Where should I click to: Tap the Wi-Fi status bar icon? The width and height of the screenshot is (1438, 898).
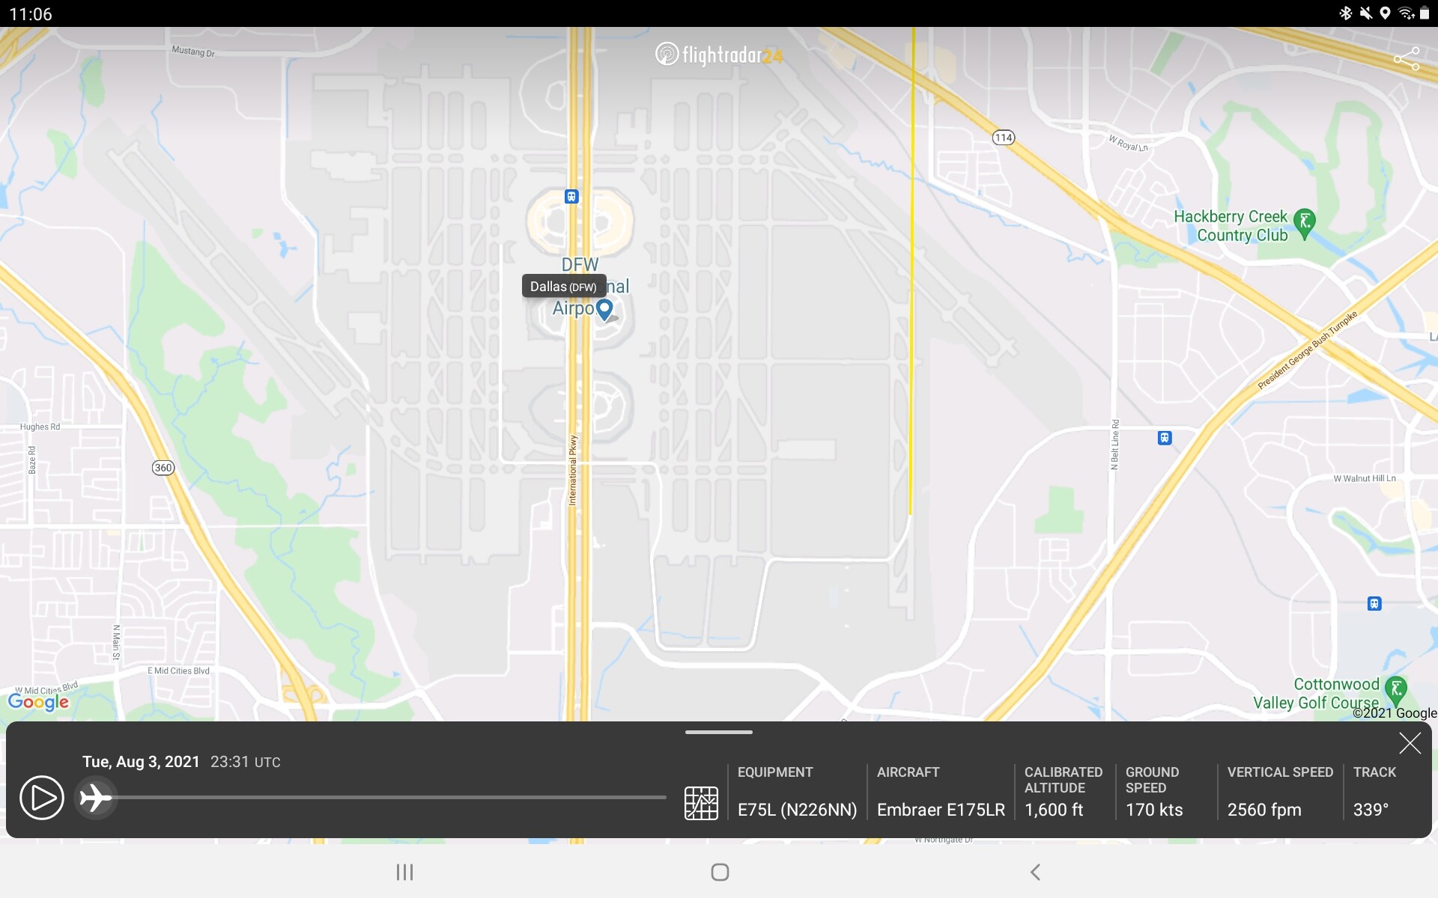tap(1406, 13)
